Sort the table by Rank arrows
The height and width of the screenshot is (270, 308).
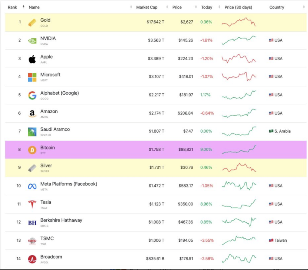click(x=23, y=7)
